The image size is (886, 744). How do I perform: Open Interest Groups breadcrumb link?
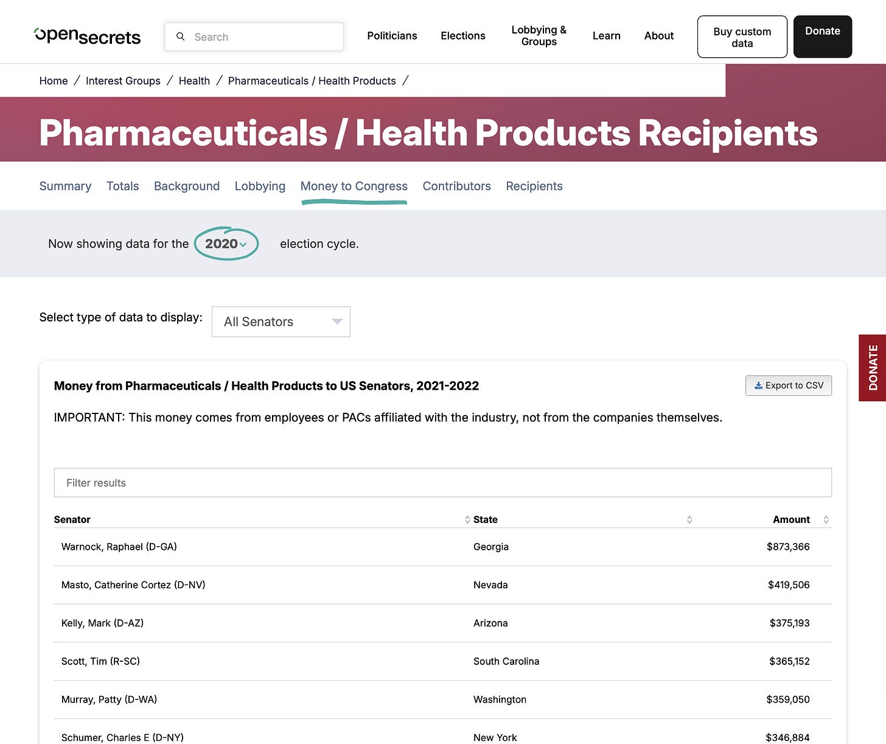pos(123,81)
